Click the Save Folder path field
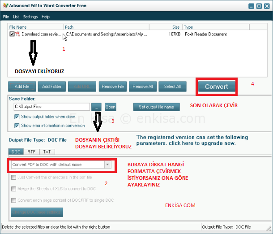Image resolution: width=273 pixels, height=234 pixels. [52, 107]
